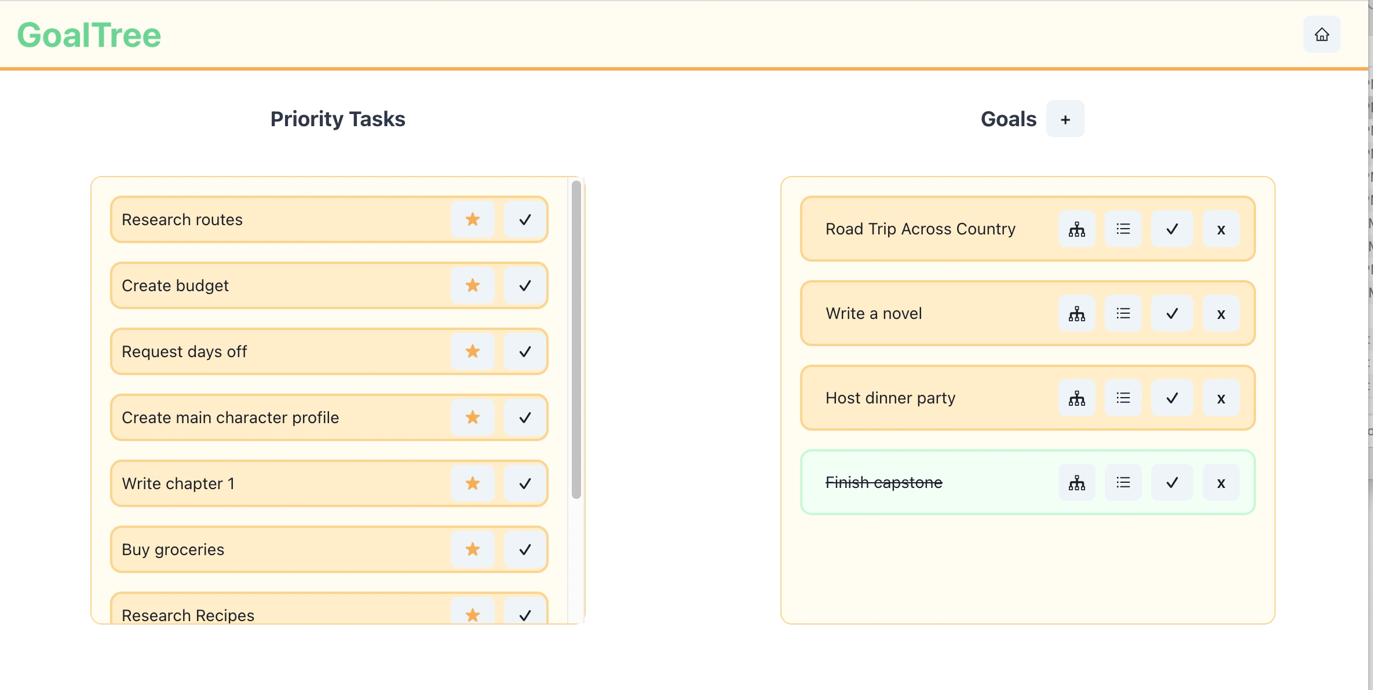
Task: Toggle star on Write chapter 1 task
Action: 473,484
